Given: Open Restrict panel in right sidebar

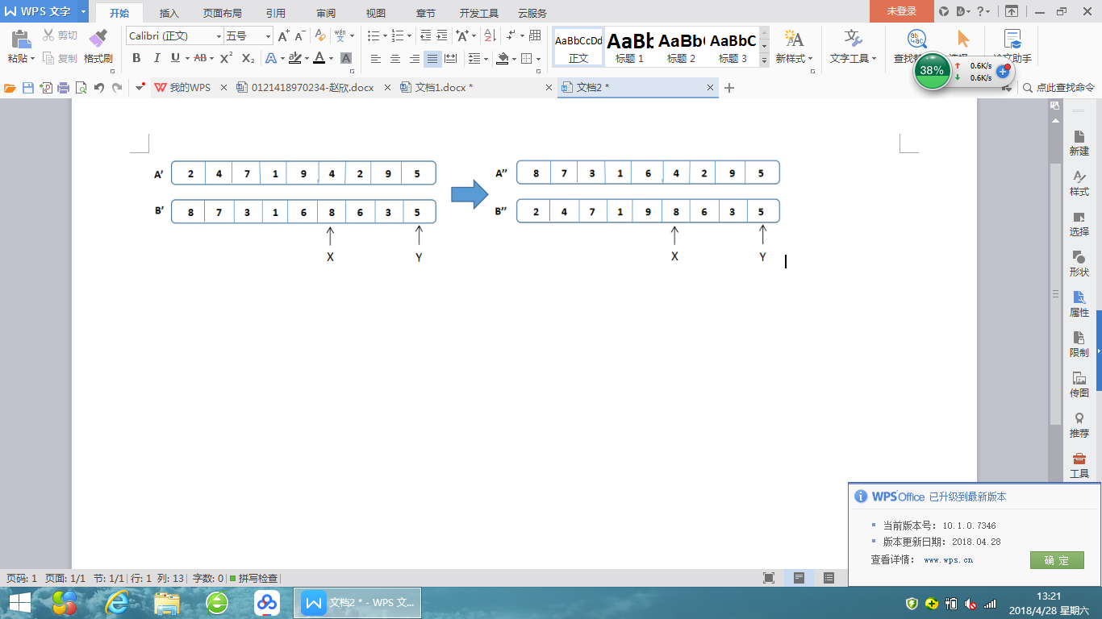Looking at the screenshot, I should pos(1079,344).
